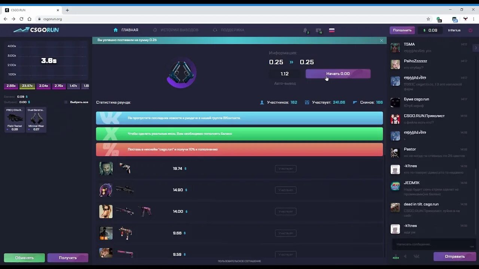Image resolution: width=479 pixels, height=269 pixels.
Task: Select the 23.57x history multiplier
Action: click(x=27, y=86)
